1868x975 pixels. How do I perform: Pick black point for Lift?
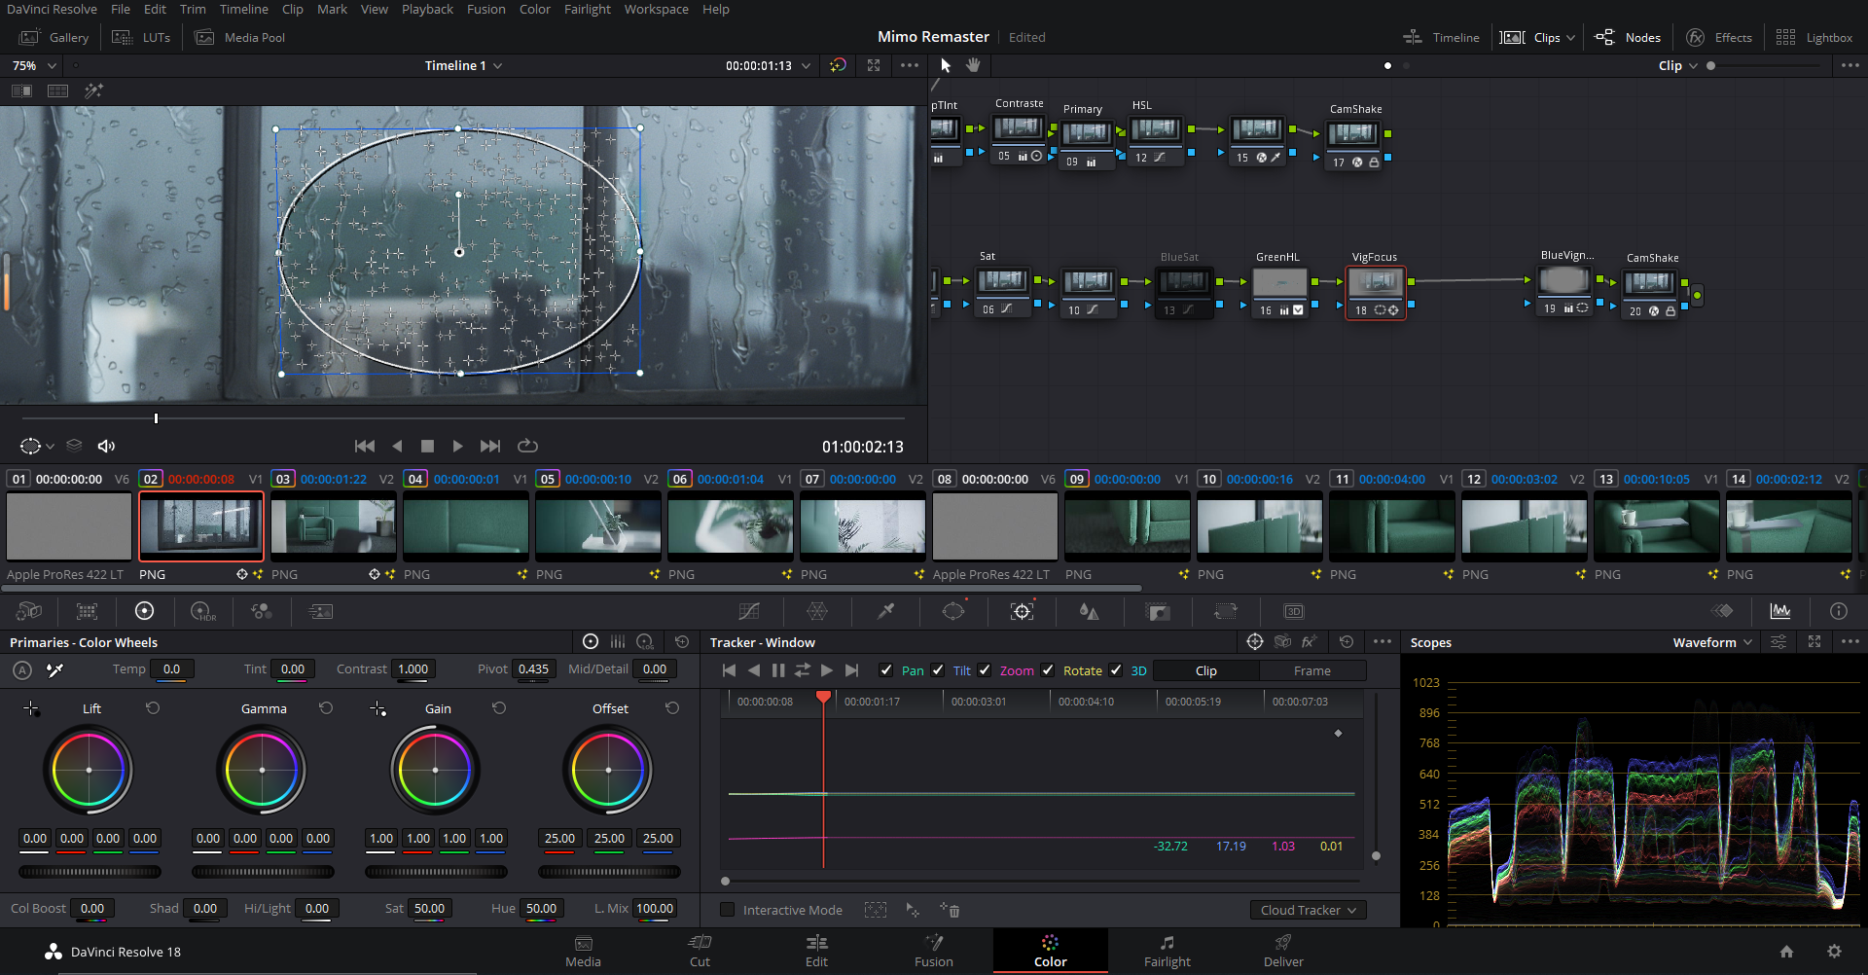point(31,708)
